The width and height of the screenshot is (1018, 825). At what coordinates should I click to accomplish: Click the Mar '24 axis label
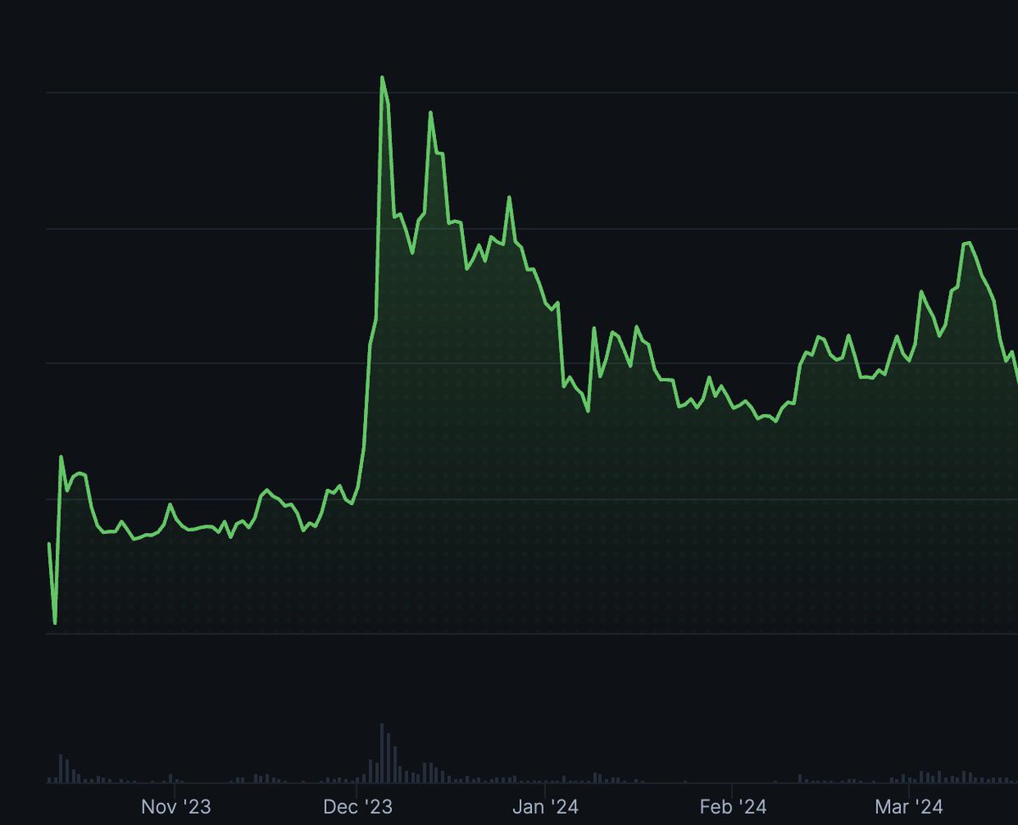(x=909, y=807)
